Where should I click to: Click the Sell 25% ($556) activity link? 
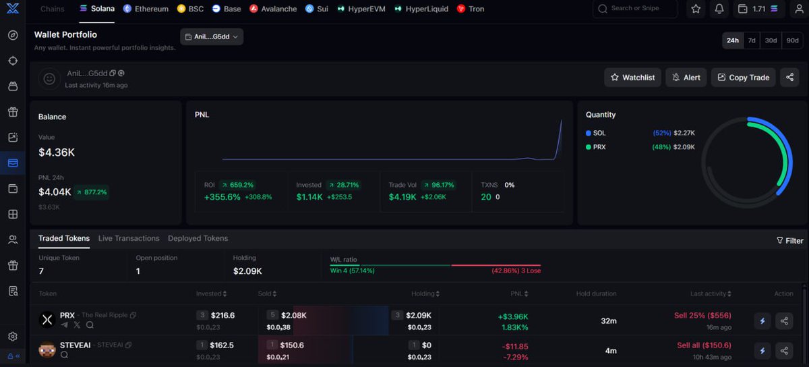pos(702,315)
